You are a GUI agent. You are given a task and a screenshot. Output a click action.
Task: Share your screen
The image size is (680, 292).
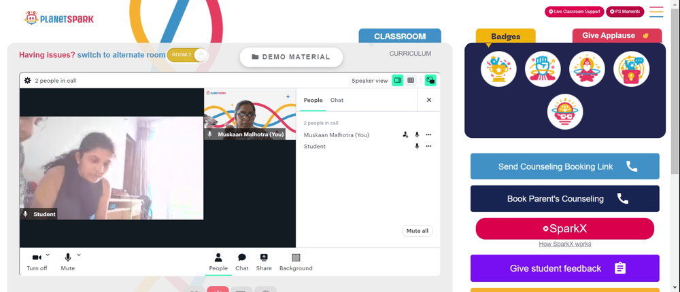264,262
